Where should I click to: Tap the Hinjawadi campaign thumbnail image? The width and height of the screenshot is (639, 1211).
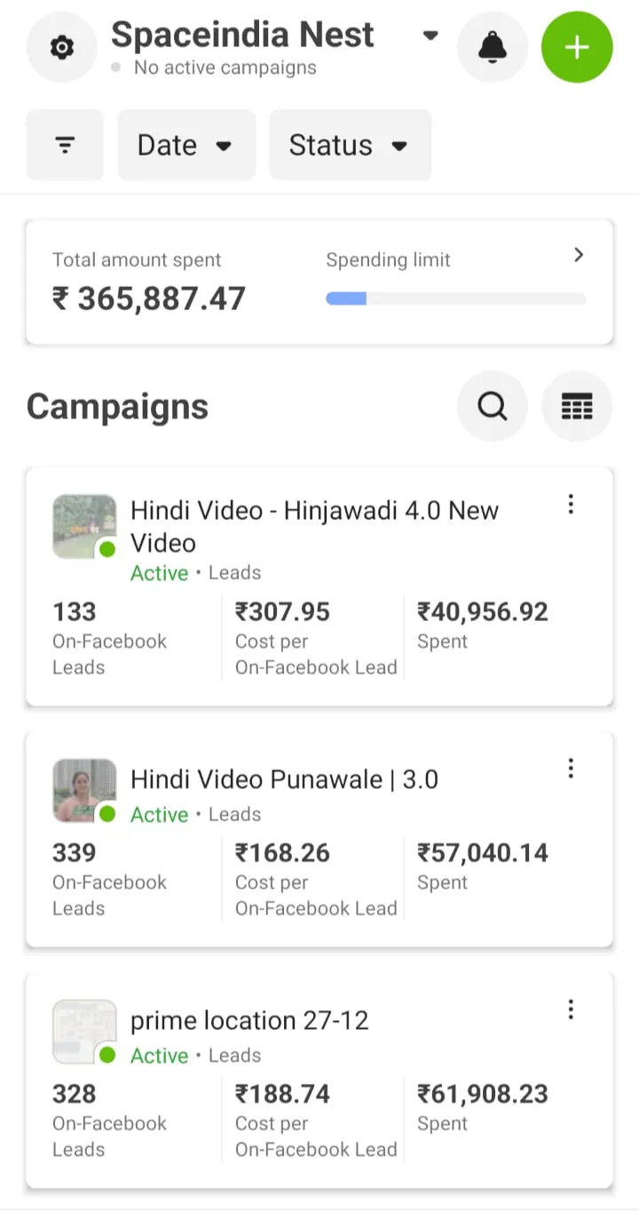point(83,525)
